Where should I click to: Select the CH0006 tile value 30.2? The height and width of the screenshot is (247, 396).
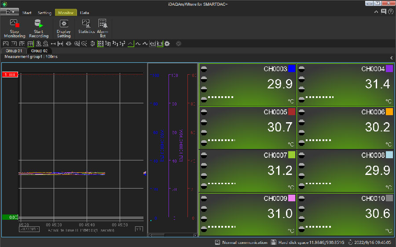coord(378,127)
